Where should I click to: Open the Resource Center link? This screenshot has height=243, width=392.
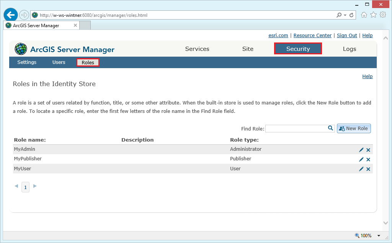tap(312, 35)
